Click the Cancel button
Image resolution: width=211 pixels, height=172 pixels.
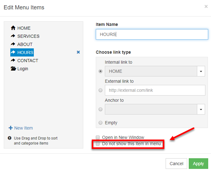pyautogui.click(x=176, y=164)
